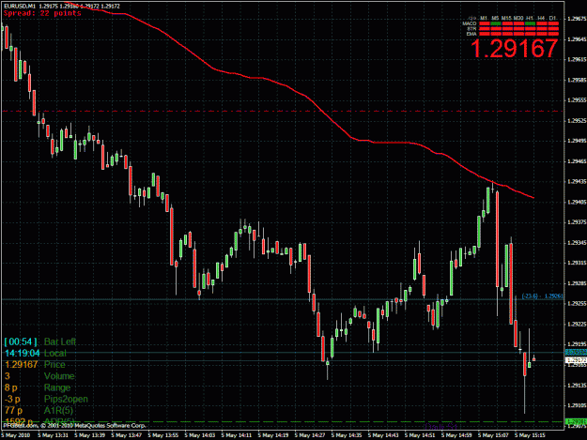Select the M1 timeframe column header
Viewport: 587px width, 440px height.
[484, 18]
